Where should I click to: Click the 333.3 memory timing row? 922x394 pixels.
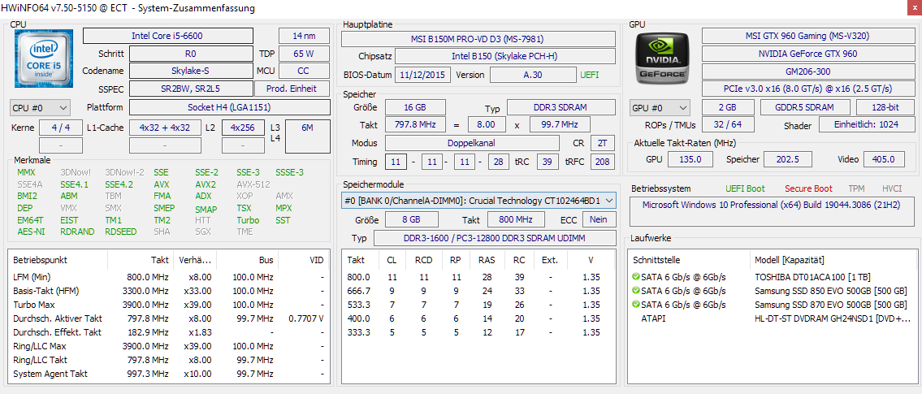(478, 332)
